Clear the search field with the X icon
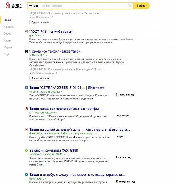This screenshot has height=184, width=176. click(130, 6)
